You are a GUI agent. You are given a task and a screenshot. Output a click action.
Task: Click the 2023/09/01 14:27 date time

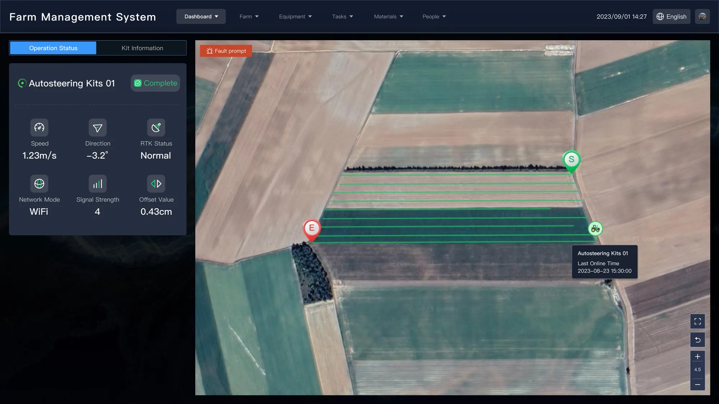622,17
